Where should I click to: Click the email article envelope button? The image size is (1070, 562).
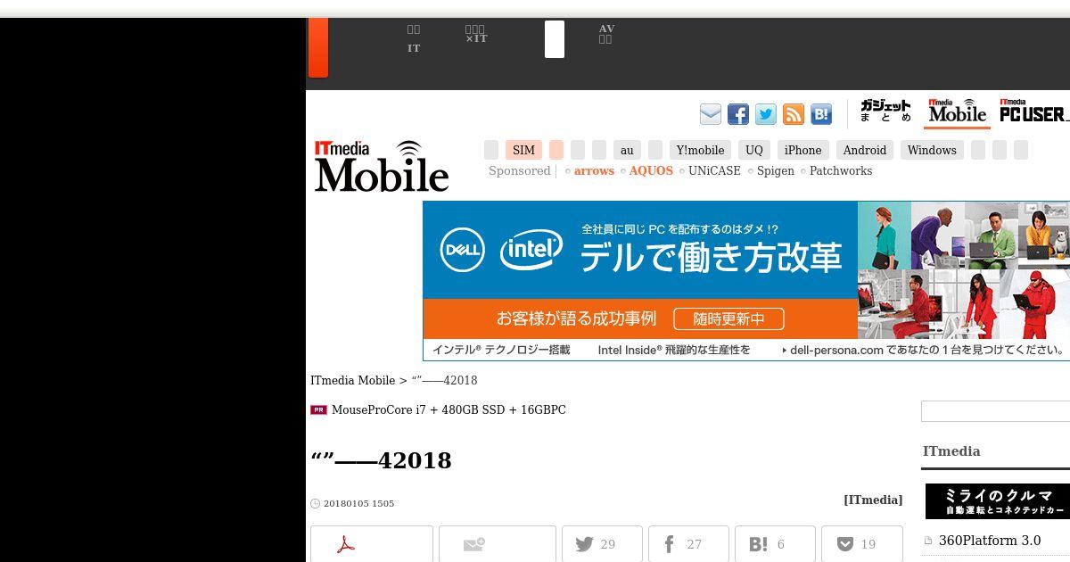pyautogui.click(x=498, y=544)
